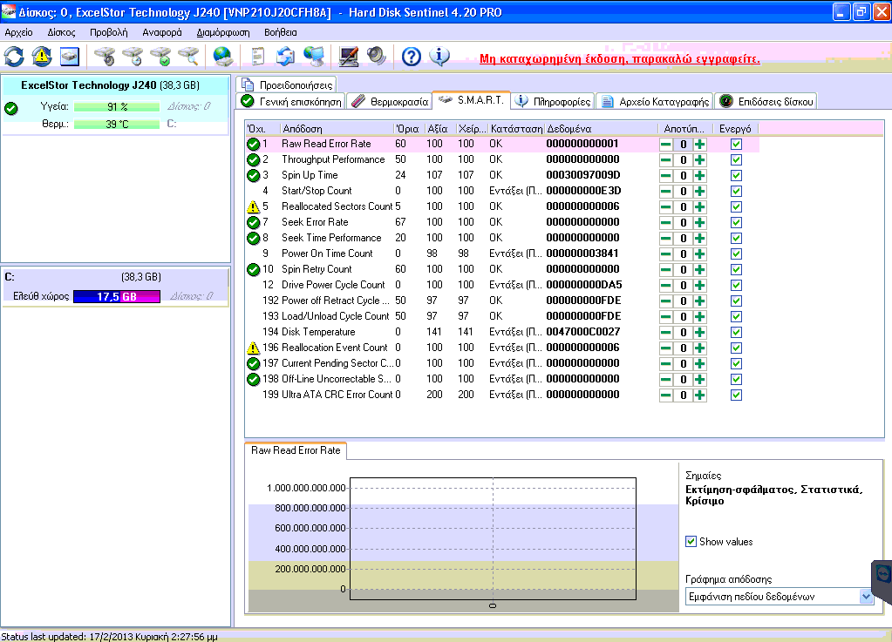Switch to the Επιδόσεις δίσκου tab
The image size is (892, 642).
pyautogui.click(x=766, y=102)
